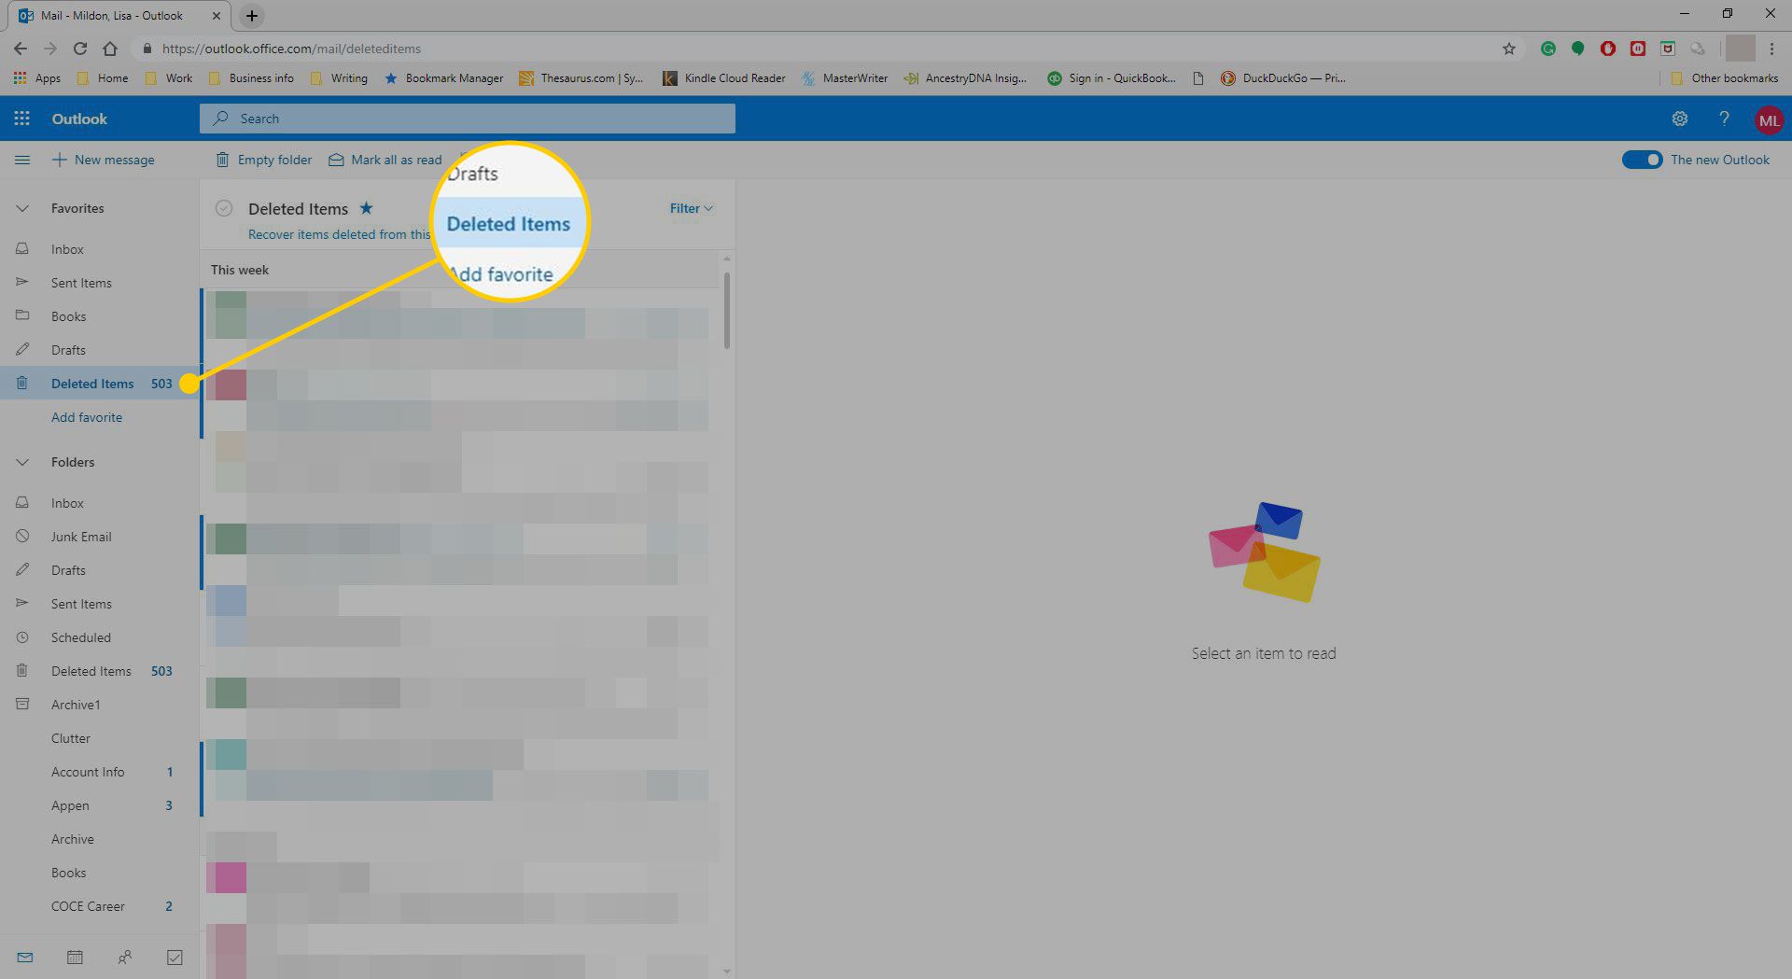Click the Junk Email blocked icon
This screenshot has height=979, width=1792.
[22, 537]
